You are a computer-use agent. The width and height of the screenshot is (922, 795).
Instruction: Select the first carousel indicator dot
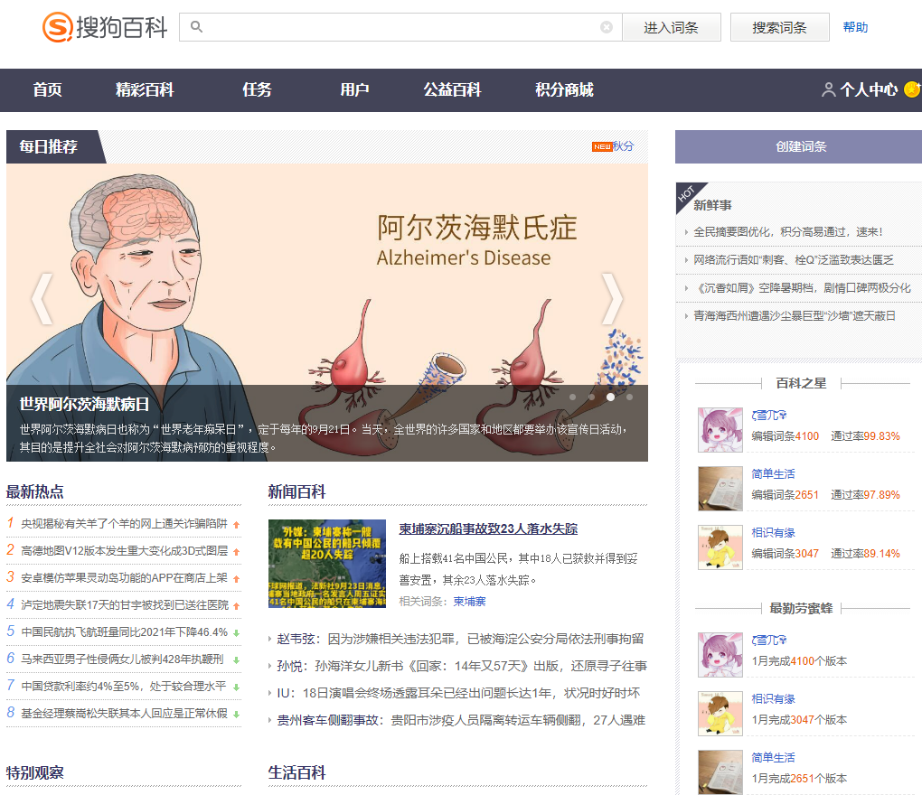point(572,397)
